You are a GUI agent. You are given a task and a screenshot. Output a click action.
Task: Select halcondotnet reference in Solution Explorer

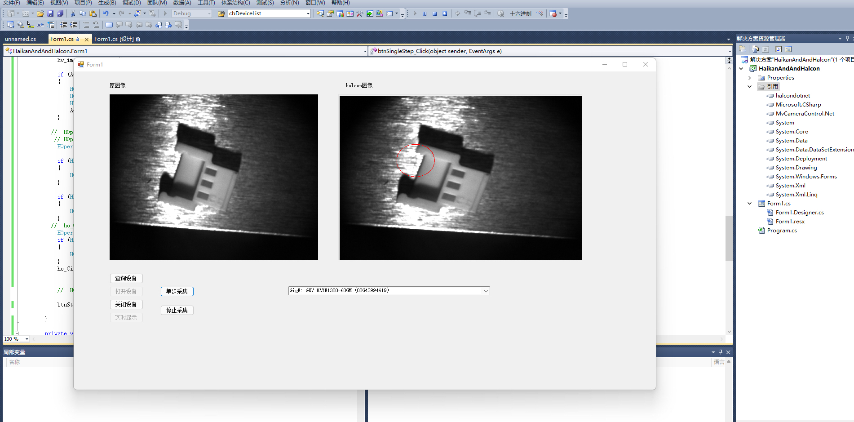coord(792,96)
